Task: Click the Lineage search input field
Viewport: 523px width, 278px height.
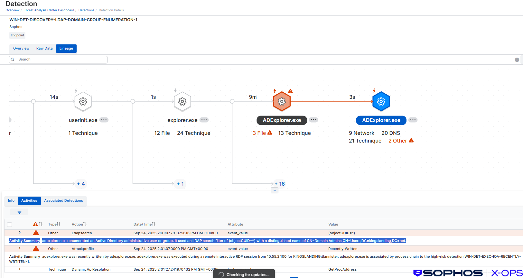Action: pos(61,60)
